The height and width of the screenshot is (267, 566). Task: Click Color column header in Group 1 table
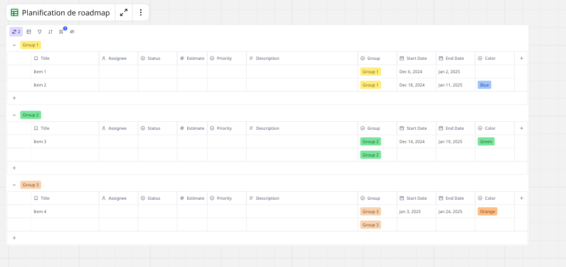[495, 58]
